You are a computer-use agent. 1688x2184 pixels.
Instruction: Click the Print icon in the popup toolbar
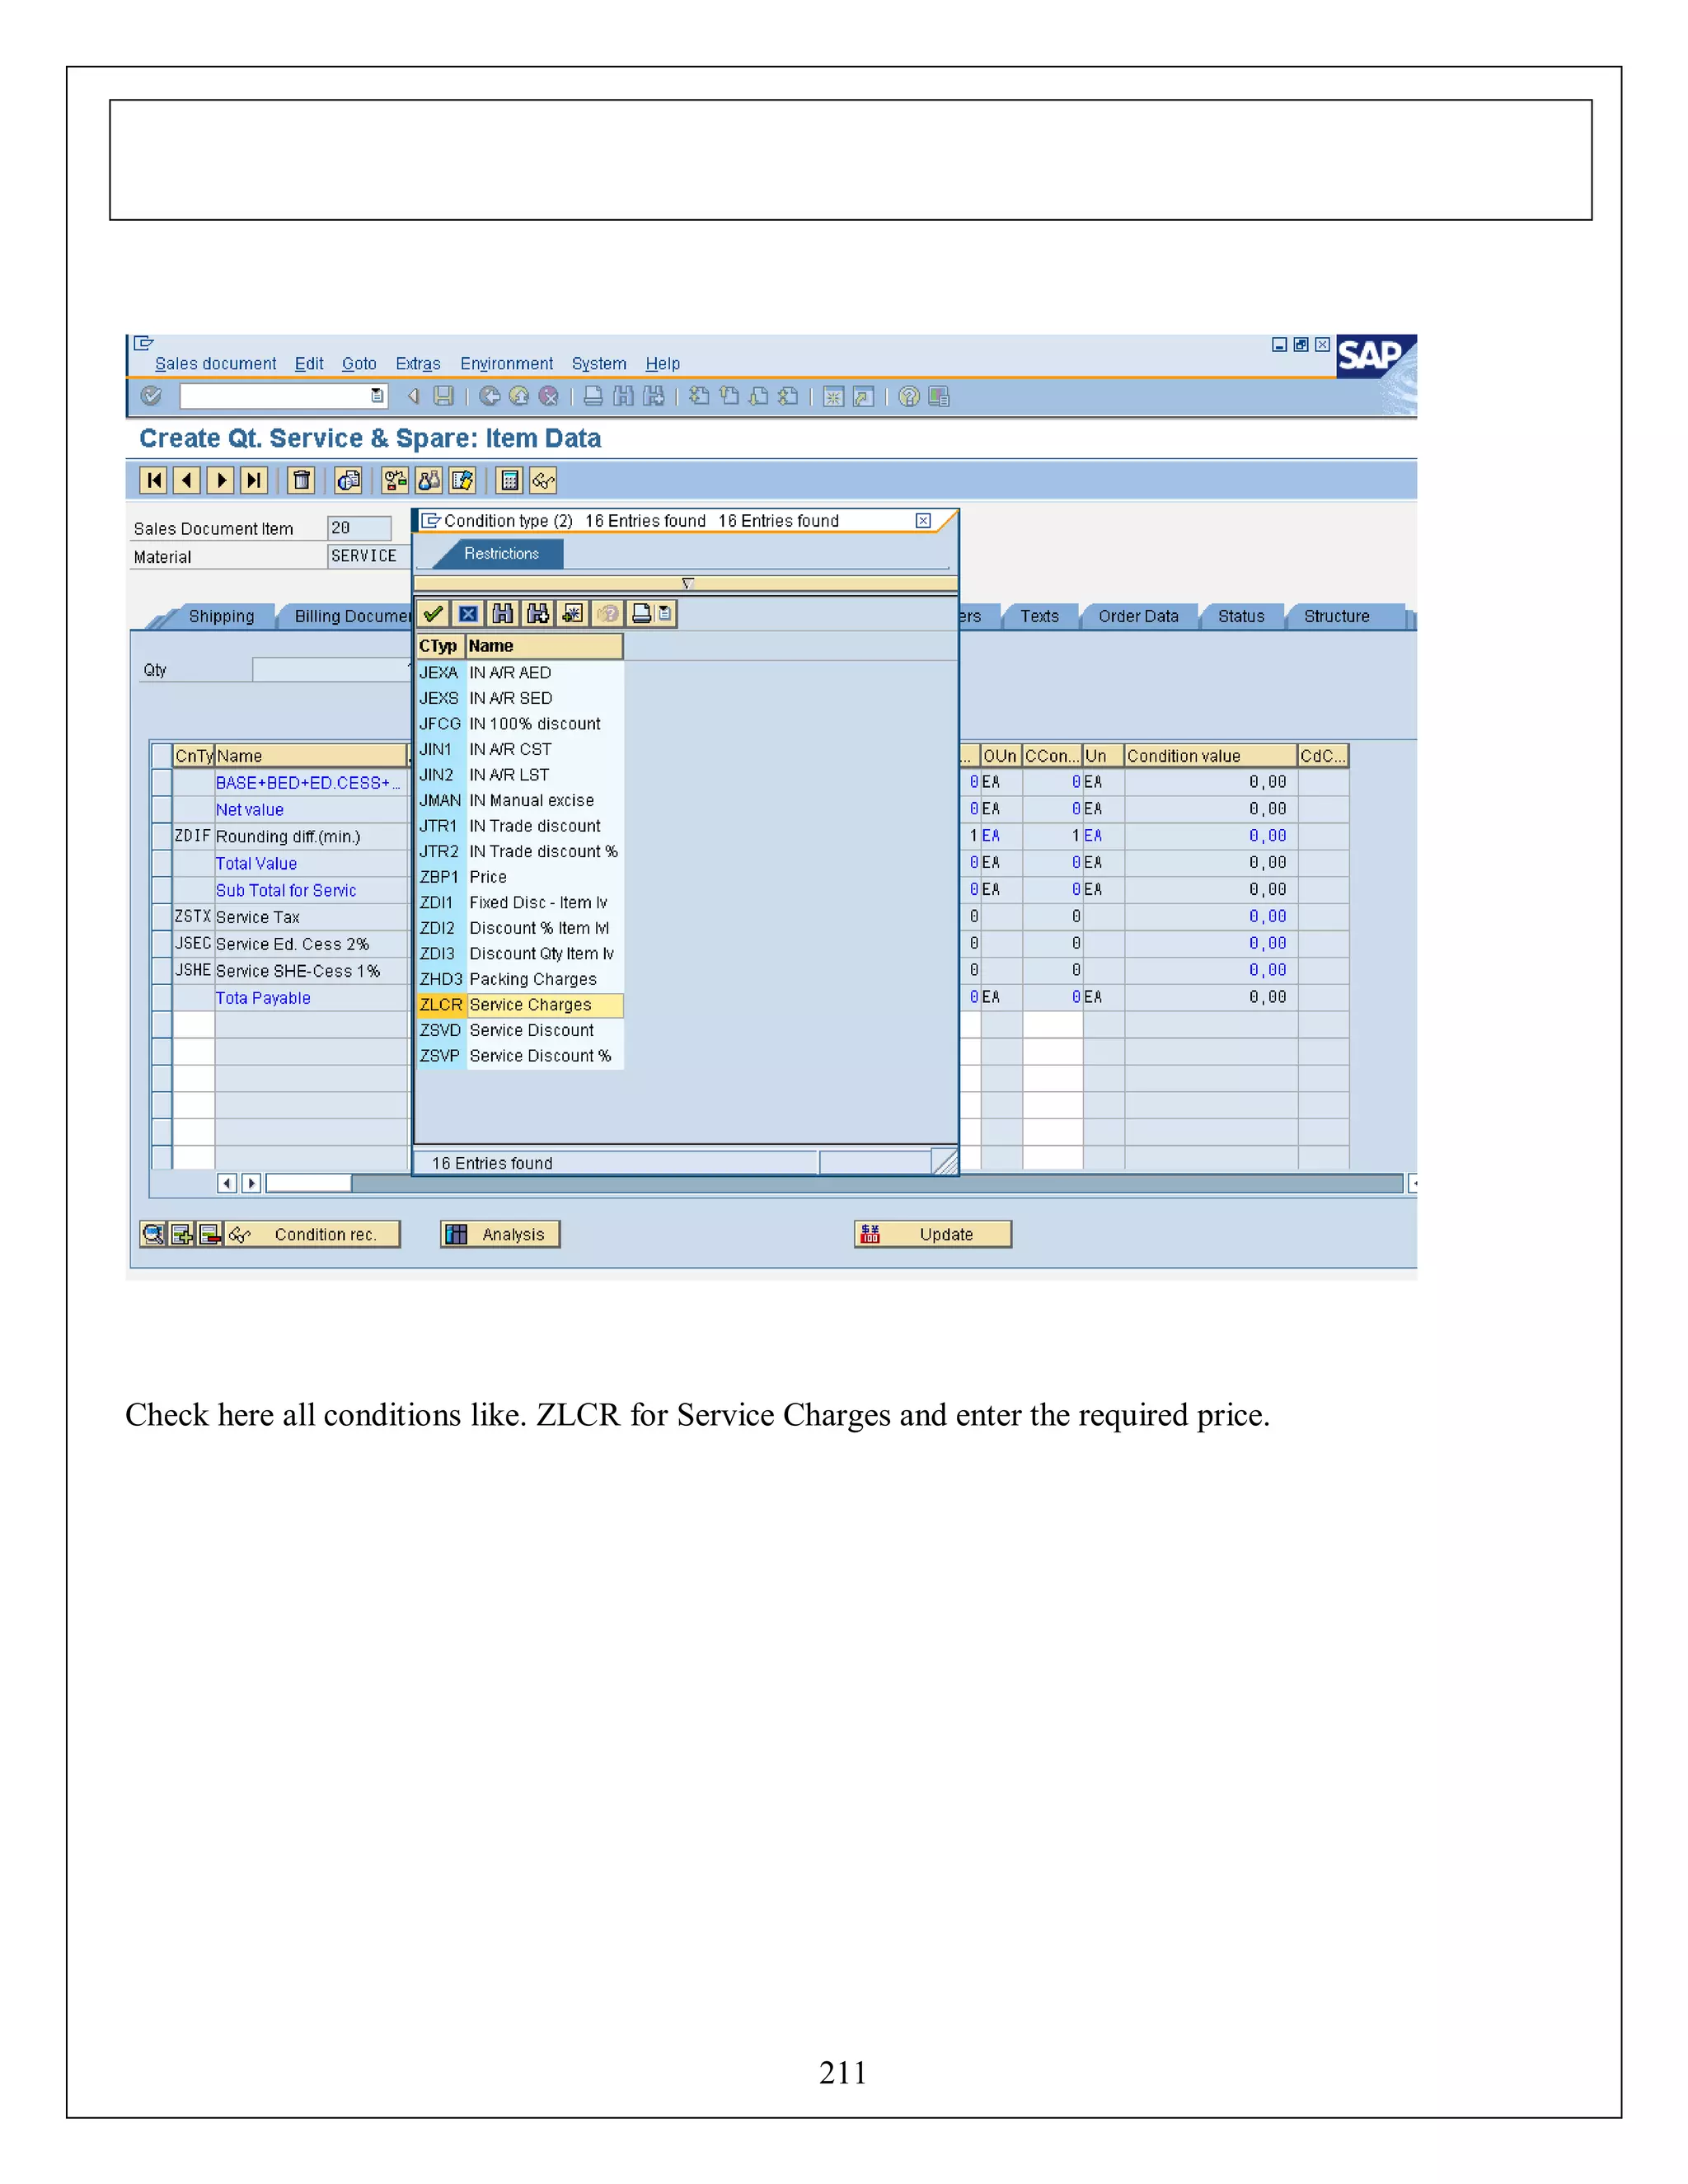tap(642, 614)
